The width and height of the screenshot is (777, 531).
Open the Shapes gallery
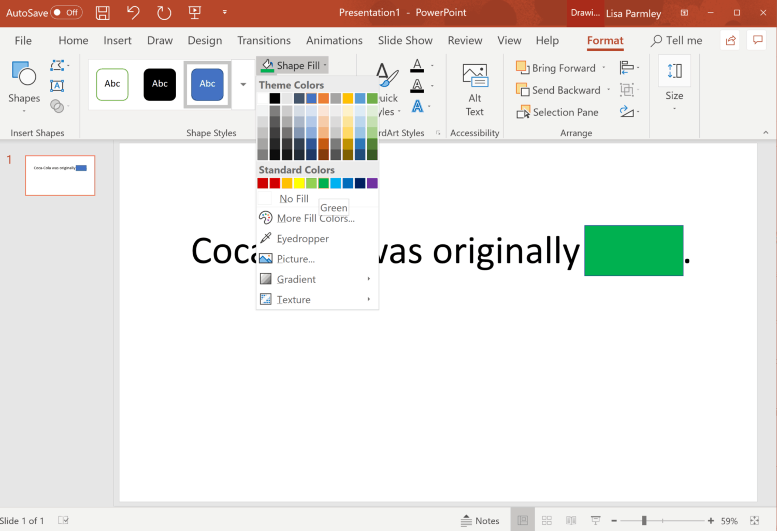point(24,87)
